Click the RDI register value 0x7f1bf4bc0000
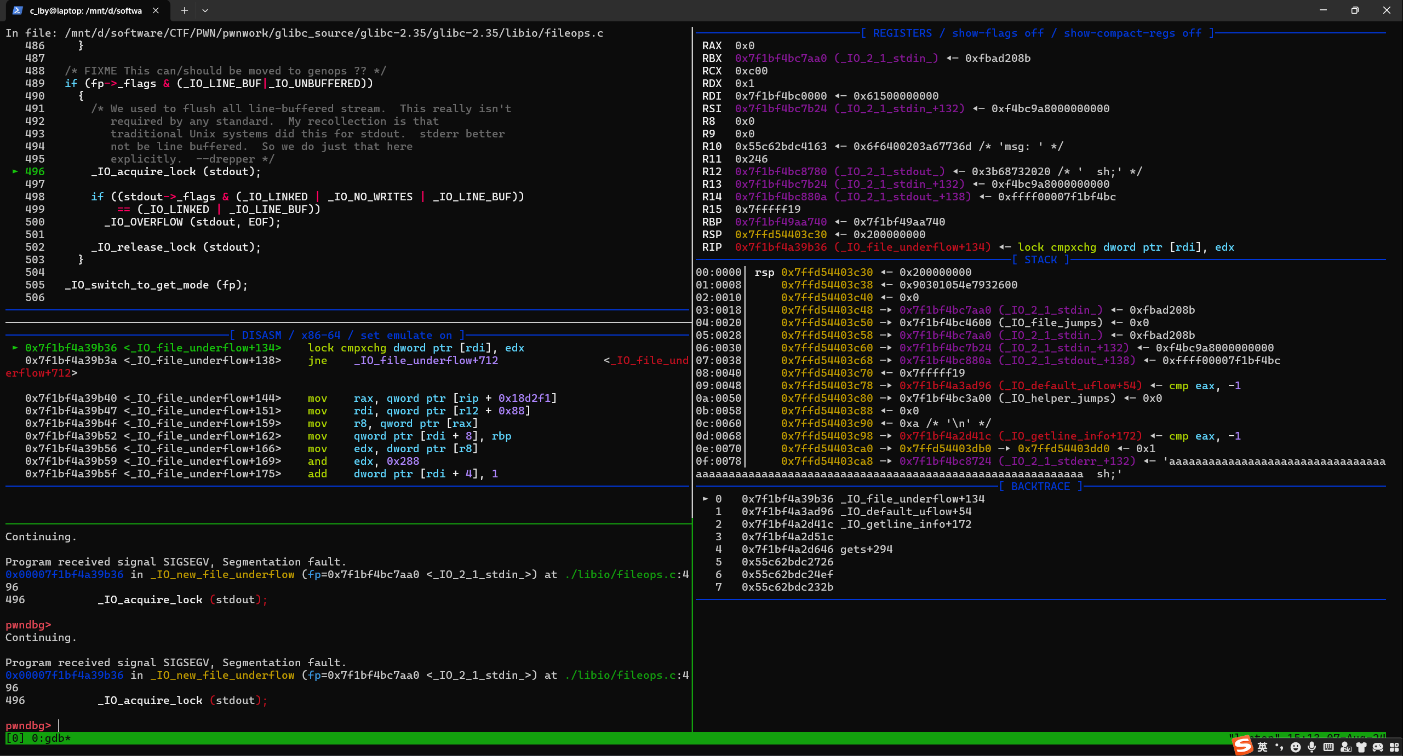This screenshot has width=1403, height=756. [x=781, y=96]
